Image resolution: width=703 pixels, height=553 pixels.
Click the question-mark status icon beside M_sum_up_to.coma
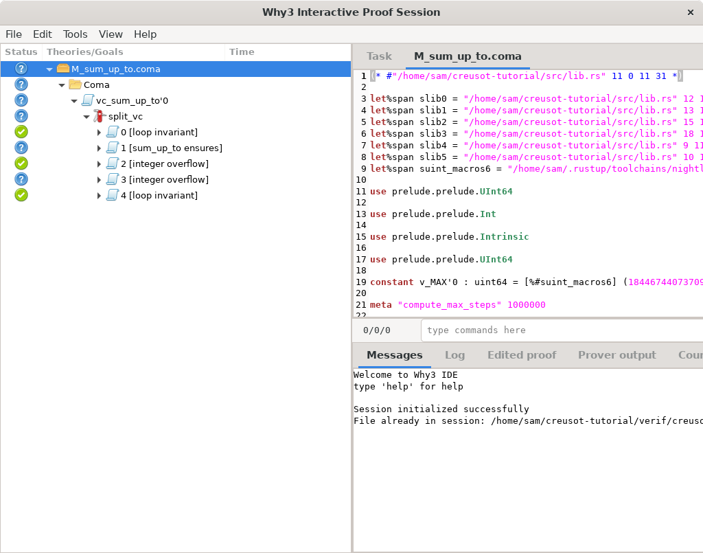click(21, 69)
